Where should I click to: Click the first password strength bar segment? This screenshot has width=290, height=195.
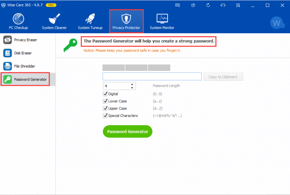pos(113,68)
